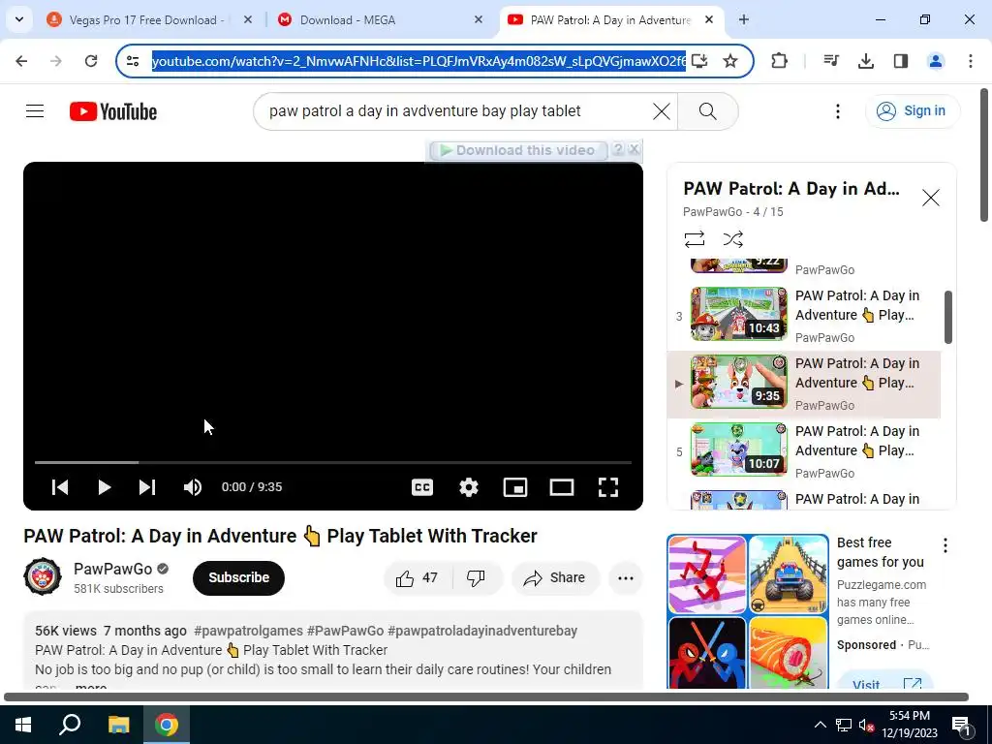Image resolution: width=992 pixels, height=744 pixels.
Task: Open Chrome profile icon
Action: tap(935, 61)
